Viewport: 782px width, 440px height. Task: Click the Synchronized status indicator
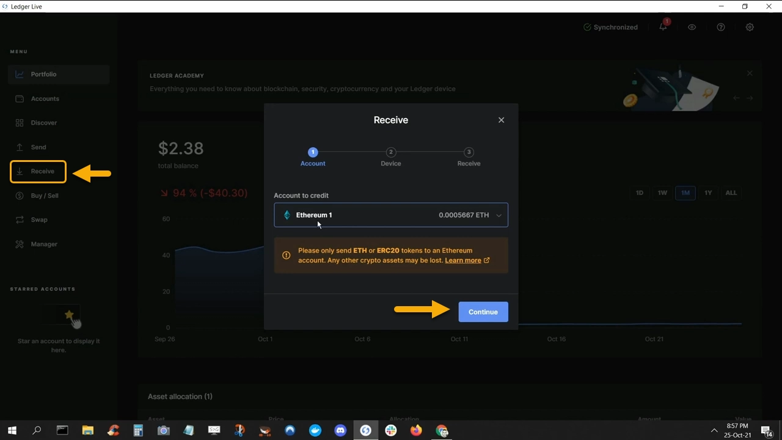click(x=610, y=27)
